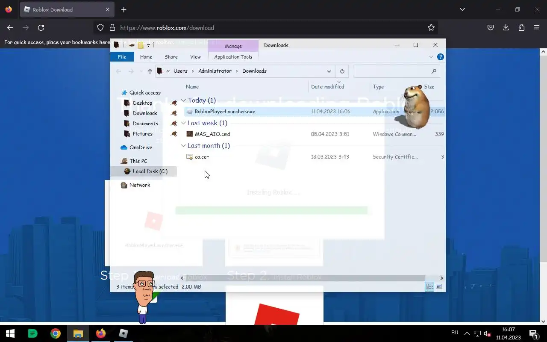Select MAS_AIO.cmd file

(x=212, y=134)
